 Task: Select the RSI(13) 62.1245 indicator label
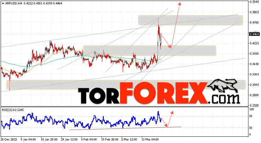(13, 110)
